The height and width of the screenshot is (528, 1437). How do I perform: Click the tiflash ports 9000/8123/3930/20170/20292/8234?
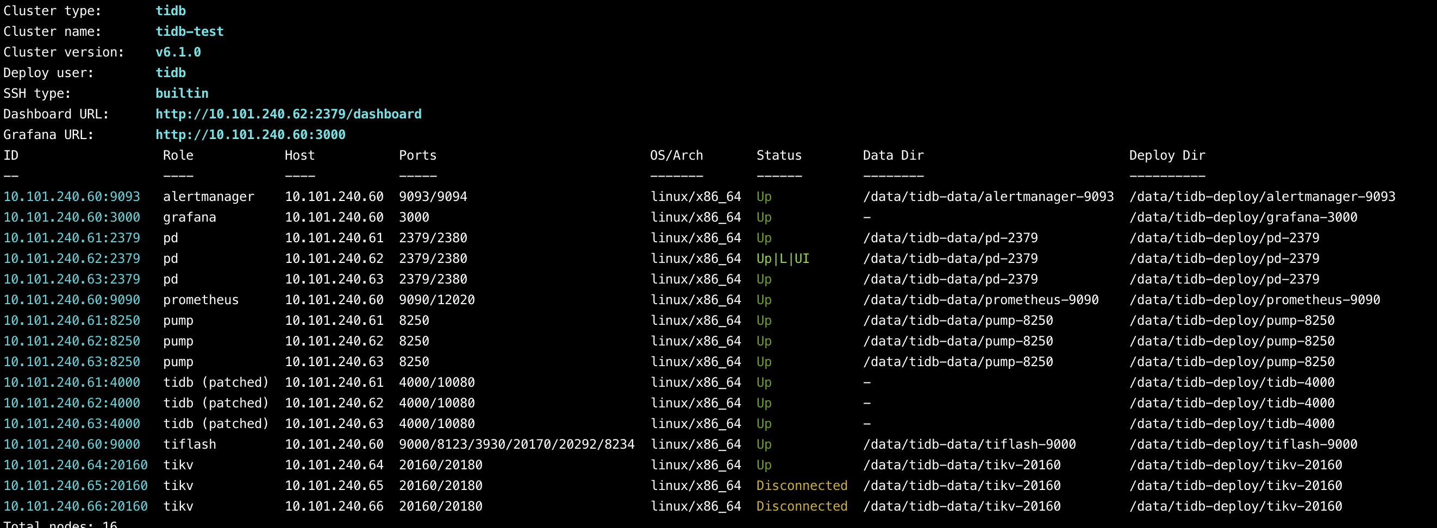click(516, 444)
